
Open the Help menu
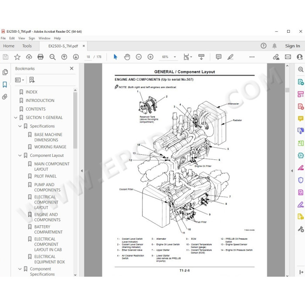(57, 38)
